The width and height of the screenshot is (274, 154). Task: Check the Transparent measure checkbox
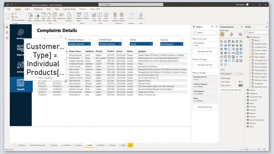point(250,83)
